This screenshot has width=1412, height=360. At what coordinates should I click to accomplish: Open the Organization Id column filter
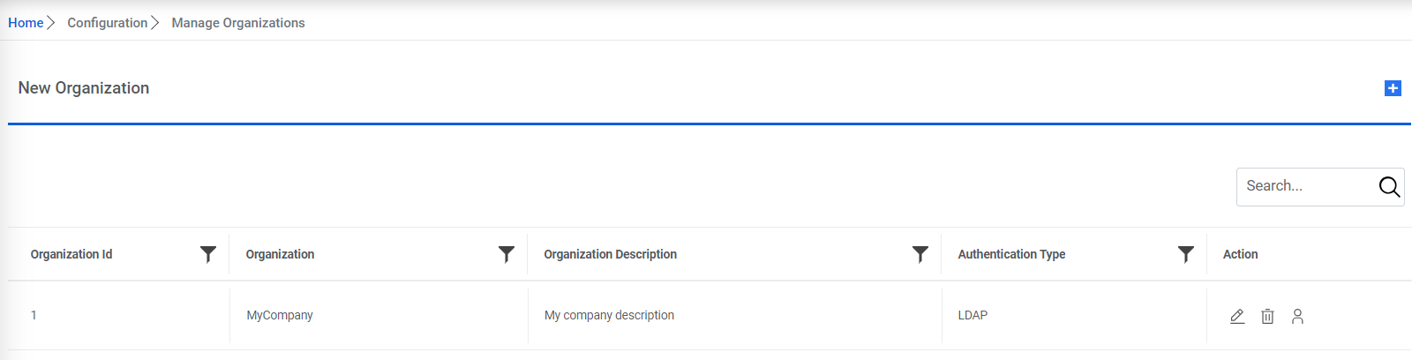tap(208, 254)
